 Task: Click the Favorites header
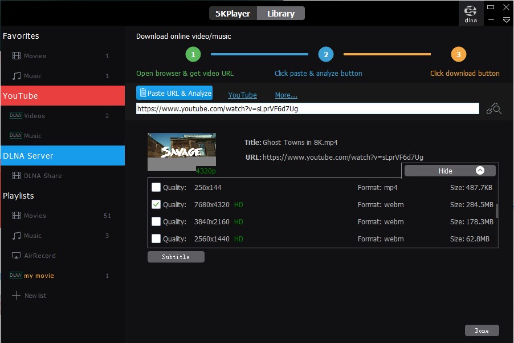(x=21, y=36)
